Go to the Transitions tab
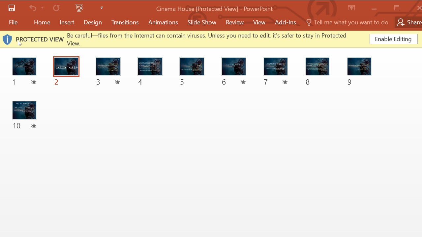Image resolution: width=422 pixels, height=237 pixels. tap(125, 22)
